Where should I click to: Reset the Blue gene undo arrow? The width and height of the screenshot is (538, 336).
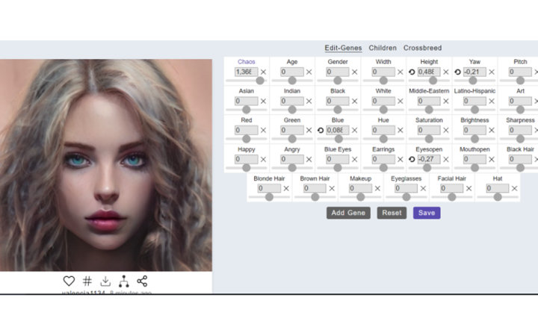(x=321, y=131)
